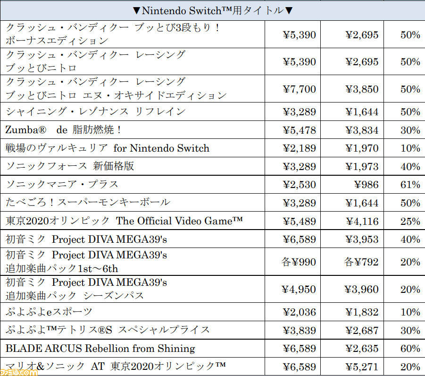
Task: Select the ¥3,953 sale price cell
Action: (x=352, y=239)
